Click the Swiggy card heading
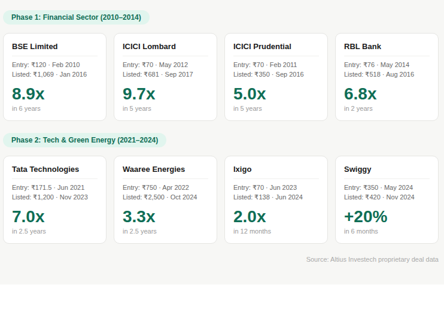Image resolution: width=444 pixels, height=318 pixels. coord(358,169)
